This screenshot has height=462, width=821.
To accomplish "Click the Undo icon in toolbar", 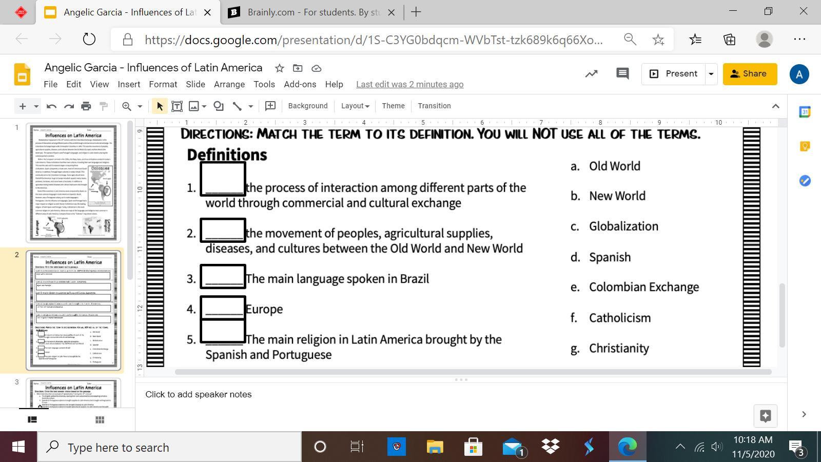I will coord(51,106).
